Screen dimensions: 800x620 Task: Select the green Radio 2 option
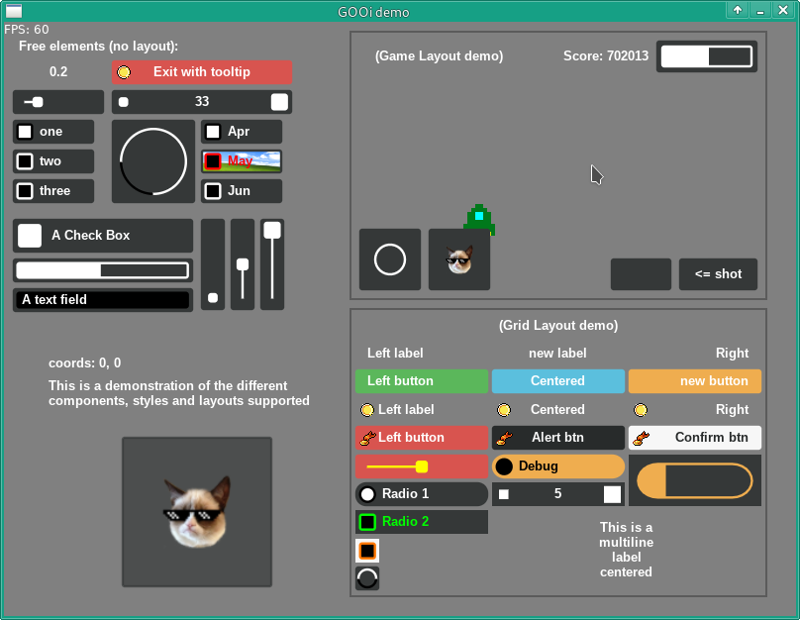coord(422,522)
